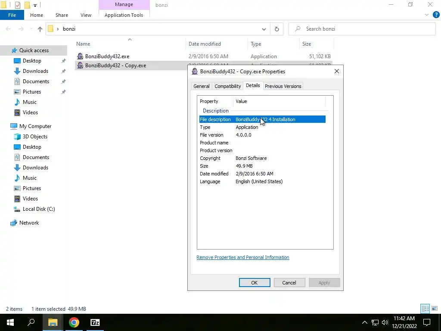Refresh the bonzi folder view
The height and width of the screenshot is (331, 441).
(x=277, y=29)
